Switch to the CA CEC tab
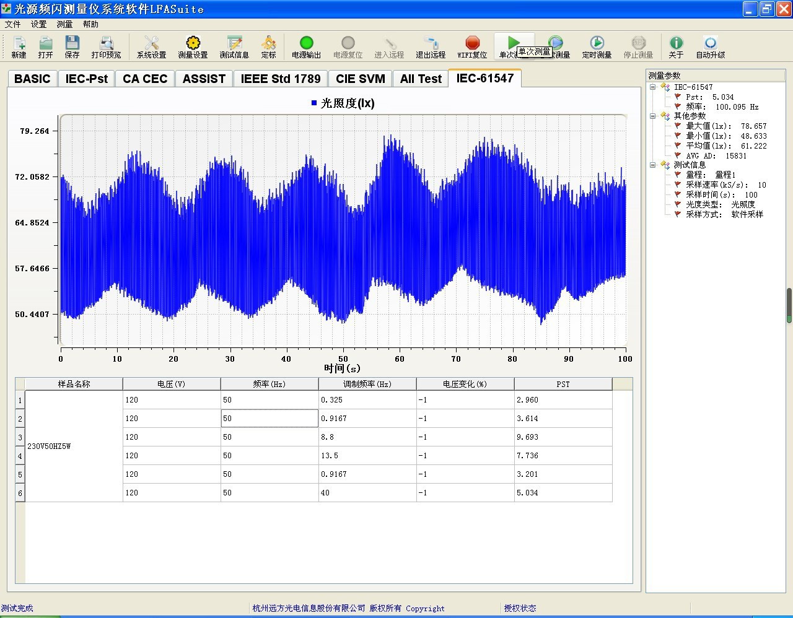The height and width of the screenshot is (618, 793). (x=145, y=79)
